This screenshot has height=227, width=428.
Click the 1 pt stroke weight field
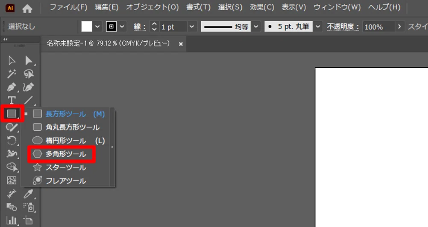click(173, 27)
